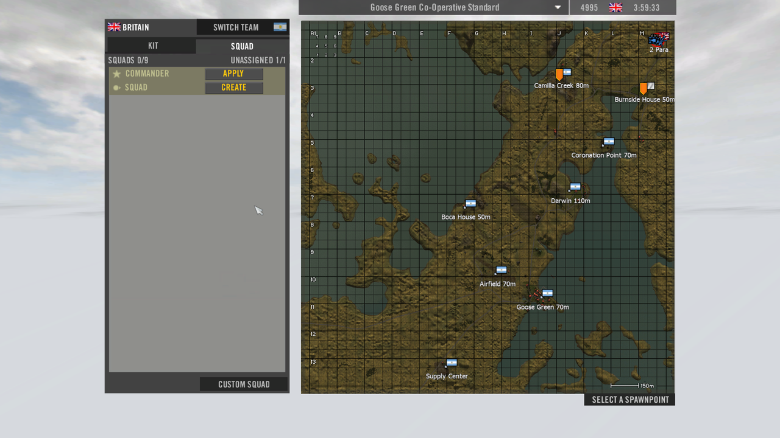Click the 2 Para label
780x438 pixels.
click(659, 50)
